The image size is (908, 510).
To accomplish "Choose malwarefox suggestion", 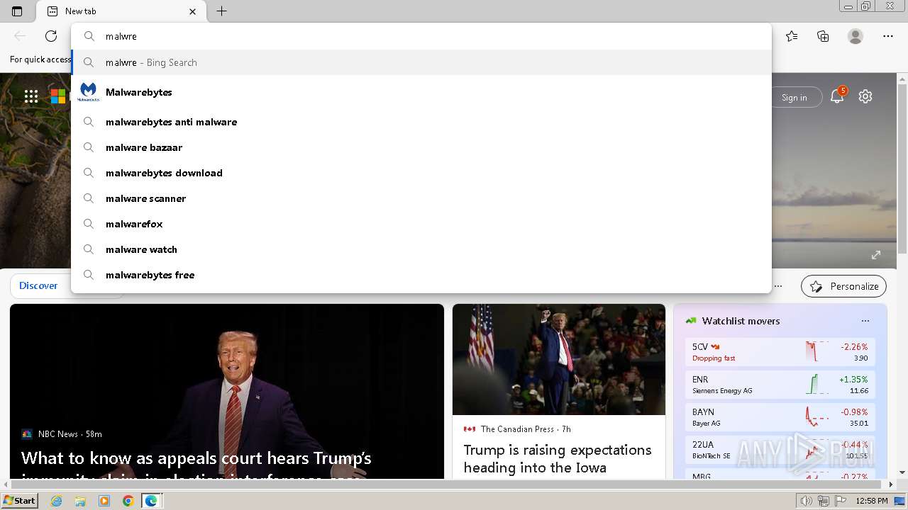I will pyautogui.click(x=421, y=224).
